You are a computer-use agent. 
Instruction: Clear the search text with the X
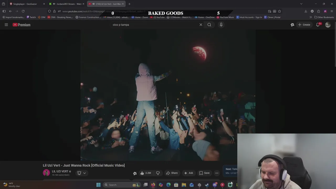pyautogui.click(x=201, y=25)
